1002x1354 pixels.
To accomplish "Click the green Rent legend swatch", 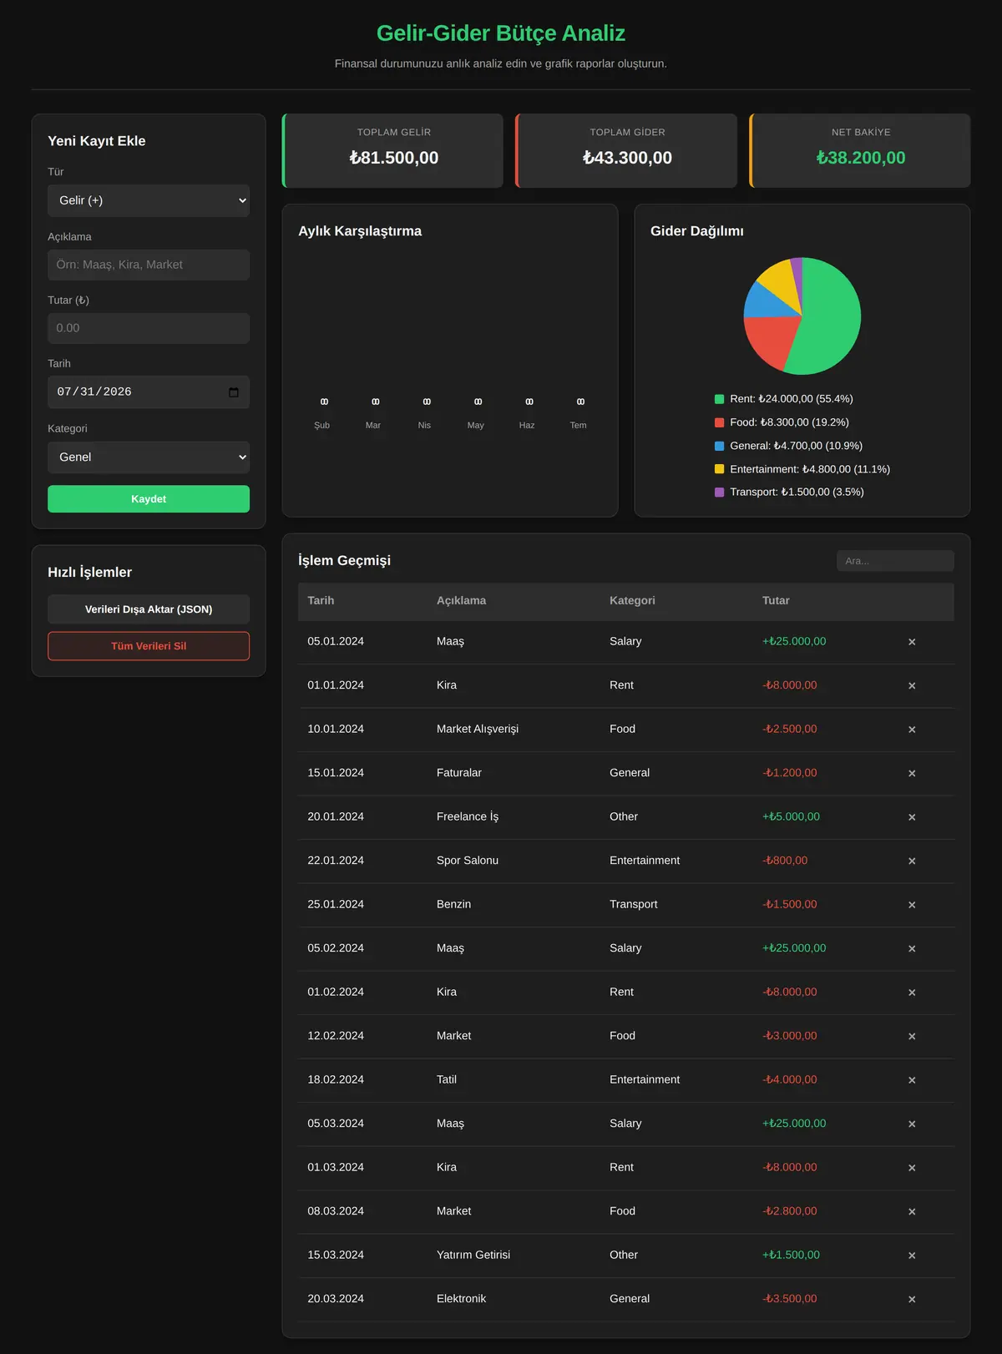I will tap(720, 399).
